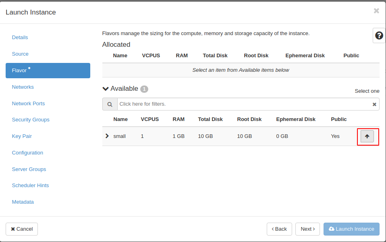Open the Networks step
Image resolution: width=386 pixels, height=242 pixels.
click(x=23, y=87)
